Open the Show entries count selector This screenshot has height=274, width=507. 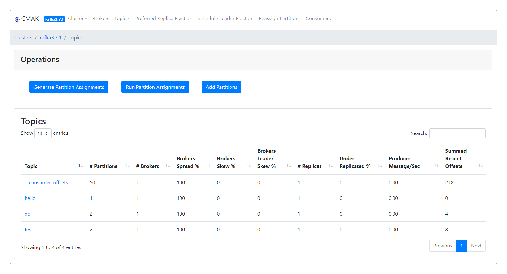tap(43, 133)
